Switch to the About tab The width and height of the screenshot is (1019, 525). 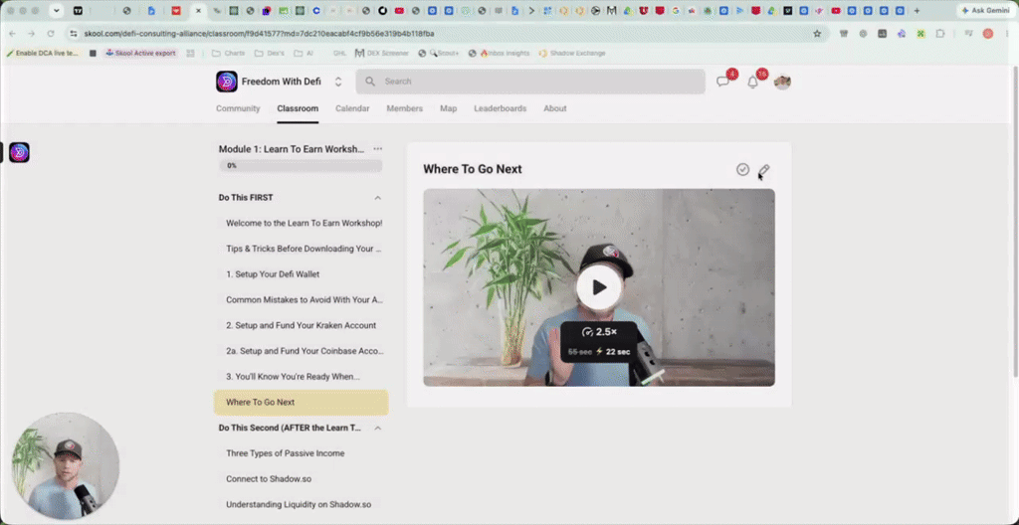pyautogui.click(x=555, y=108)
